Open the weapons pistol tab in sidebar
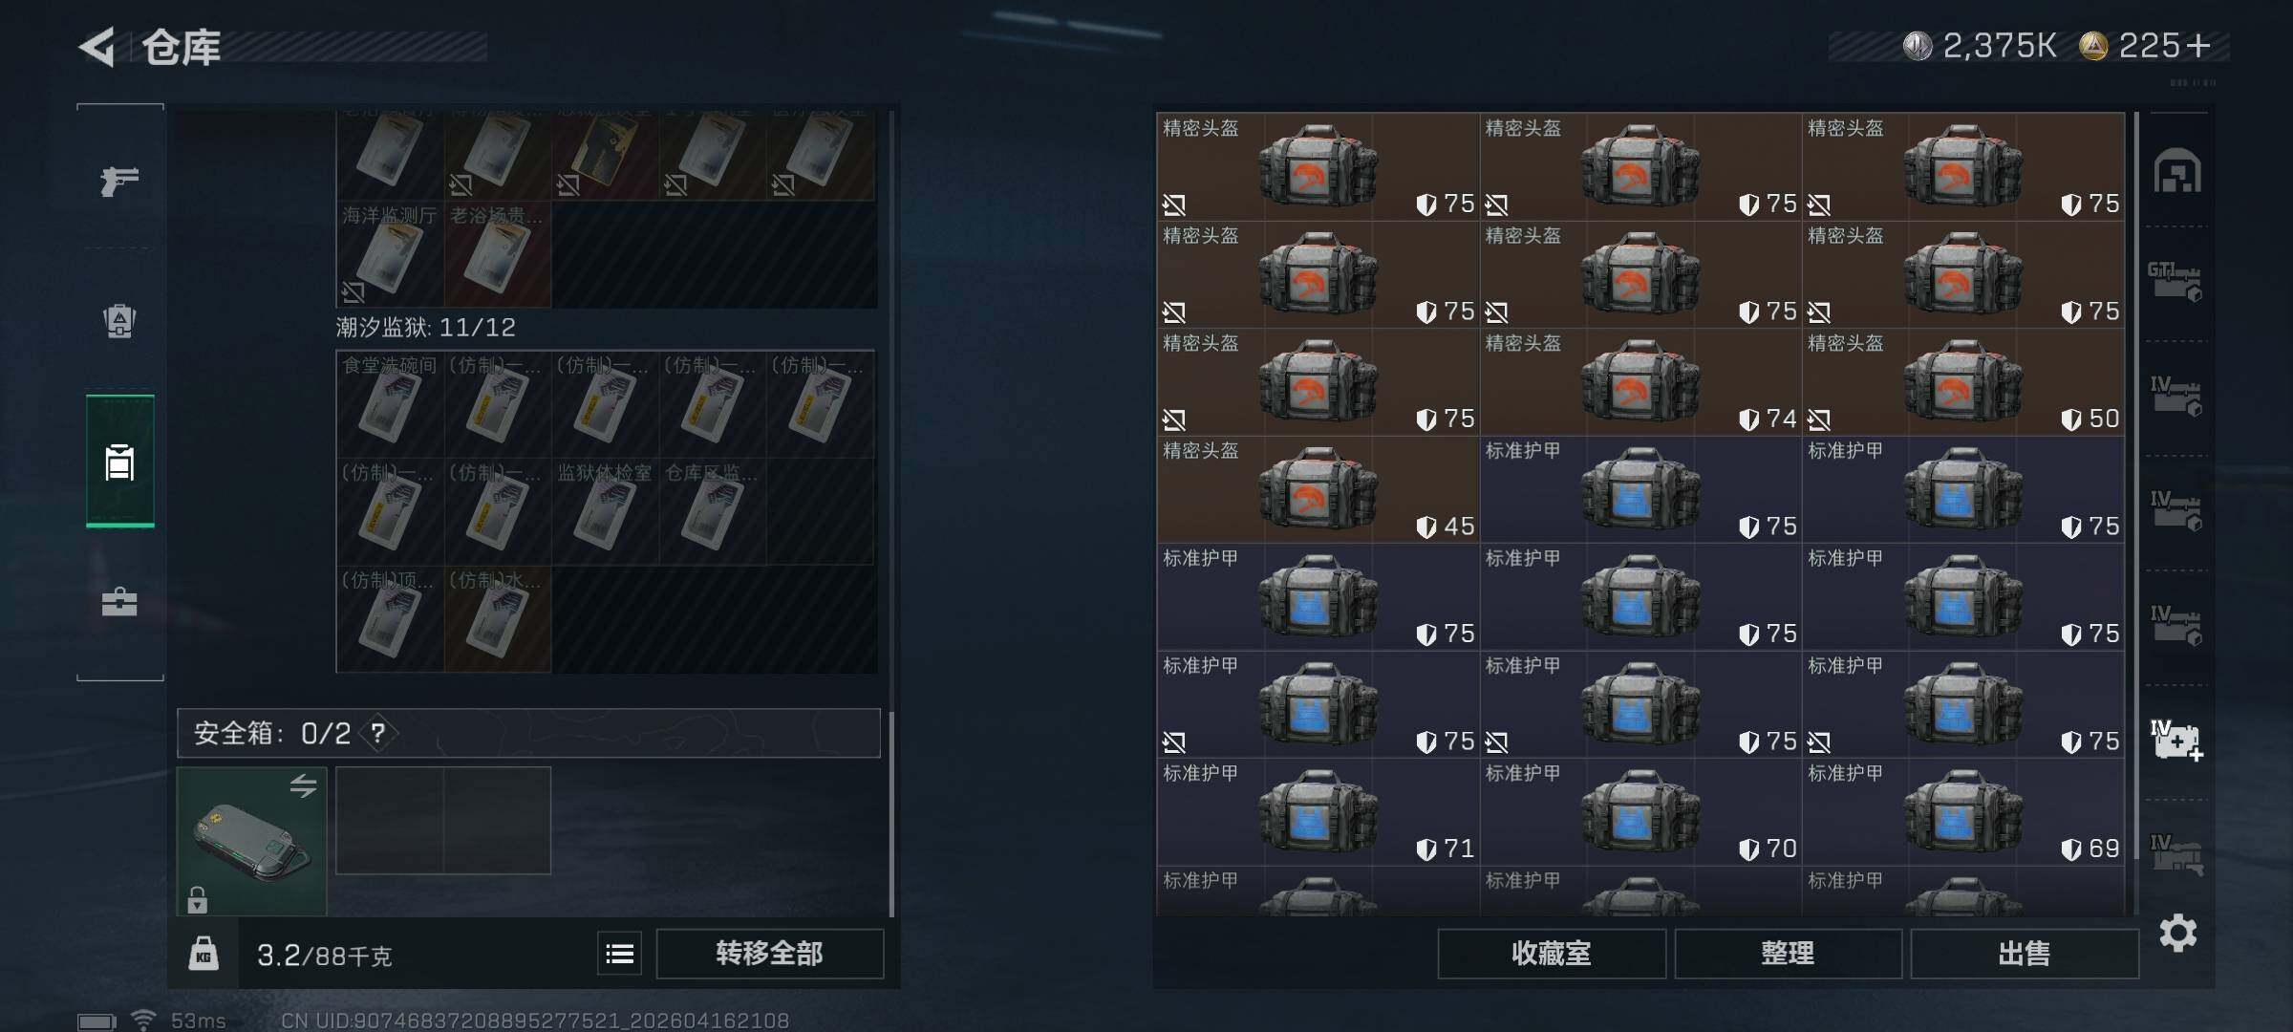This screenshot has width=2293, height=1032. point(119,180)
